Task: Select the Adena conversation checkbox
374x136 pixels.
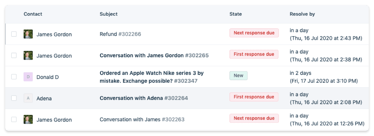Action: (x=14, y=98)
